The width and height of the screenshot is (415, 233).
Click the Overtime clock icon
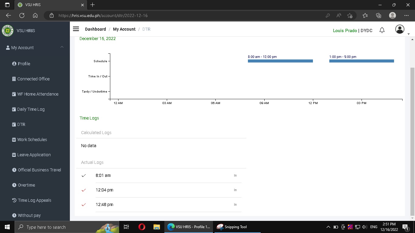pos(14,185)
